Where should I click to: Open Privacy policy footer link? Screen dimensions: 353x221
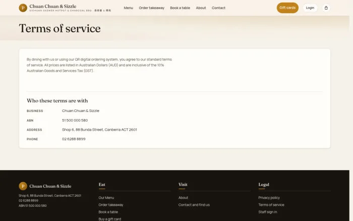tap(269, 198)
